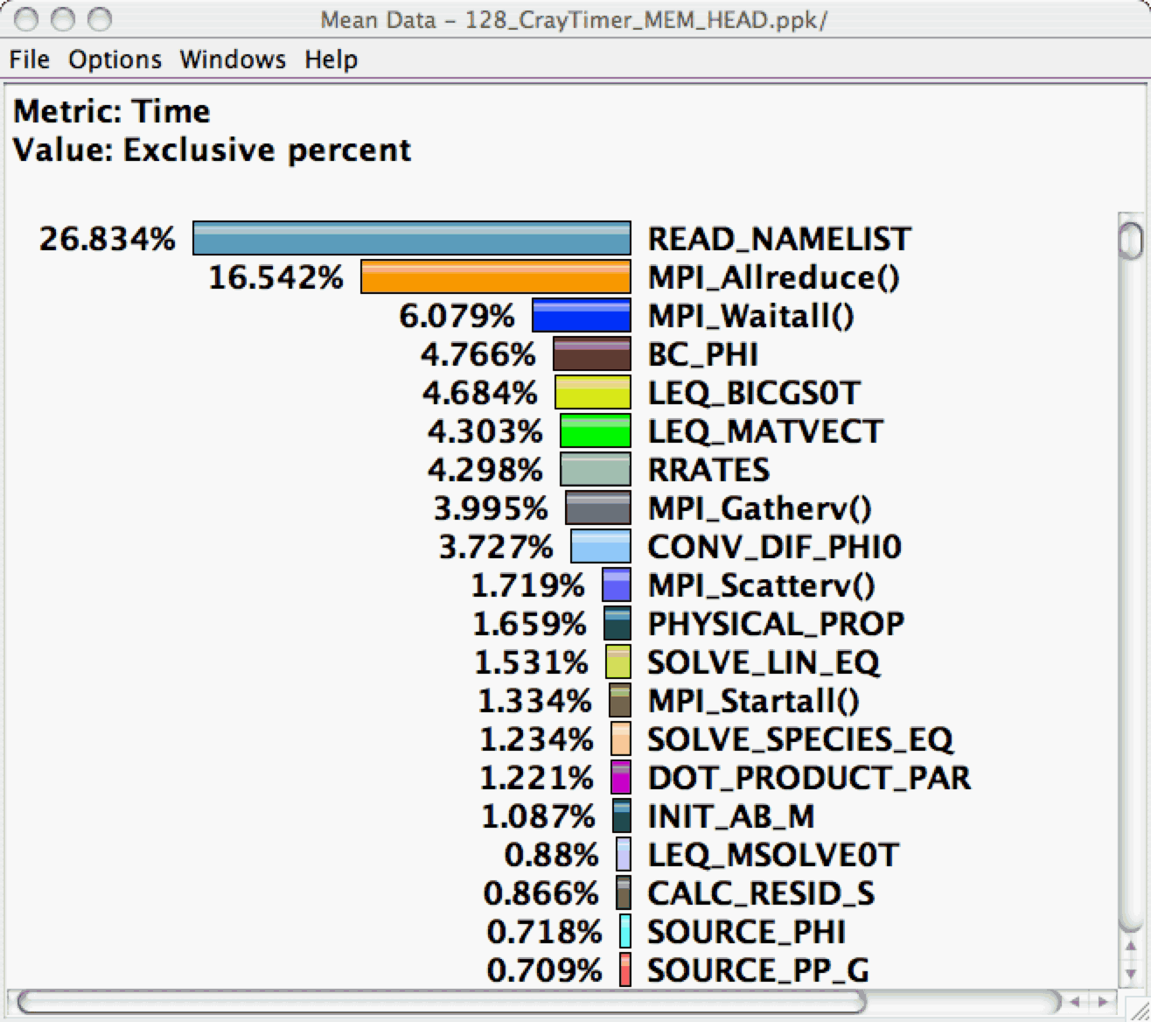
Task: Click the gray MPI_Gatherv() bar
Action: click(598, 507)
